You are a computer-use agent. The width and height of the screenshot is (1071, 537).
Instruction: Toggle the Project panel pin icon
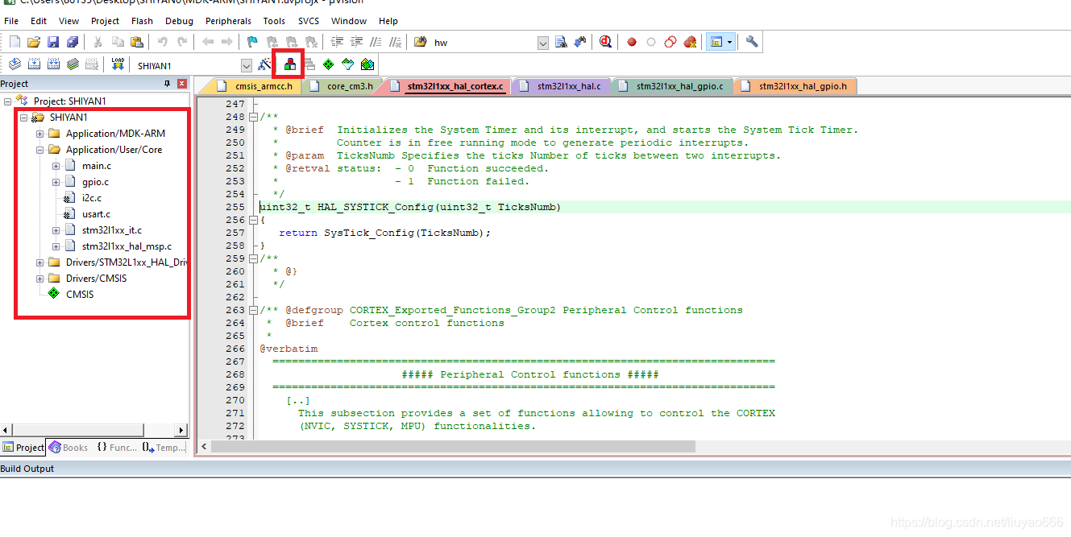point(168,84)
